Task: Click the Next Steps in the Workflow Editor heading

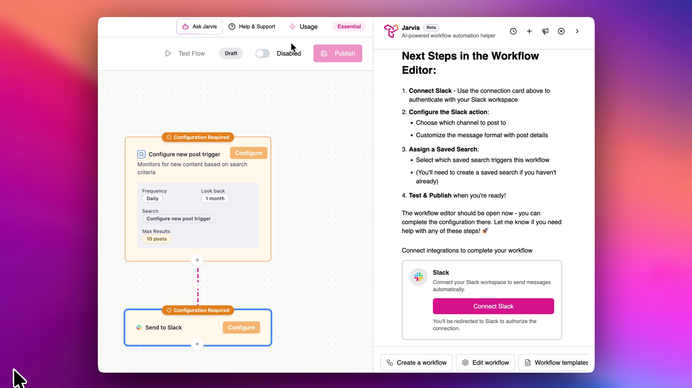Action: click(470, 63)
